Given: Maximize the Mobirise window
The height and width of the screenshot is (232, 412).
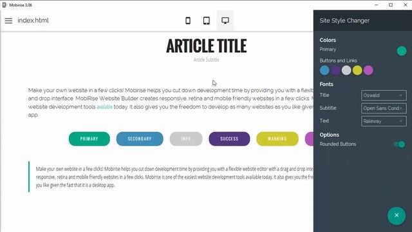Looking at the screenshot, I should coord(391,5).
